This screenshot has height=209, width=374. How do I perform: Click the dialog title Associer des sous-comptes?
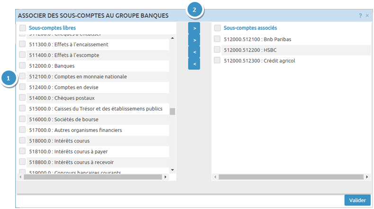(x=93, y=16)
